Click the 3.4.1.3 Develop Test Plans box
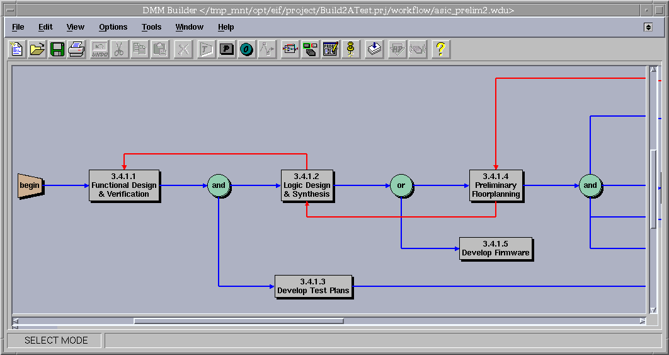669x355 pixels. pos(313,286)
